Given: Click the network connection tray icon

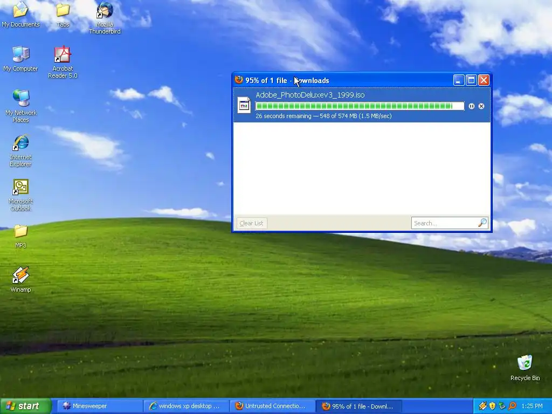Looking at the screenshot, I should click(x=502, y=406).
